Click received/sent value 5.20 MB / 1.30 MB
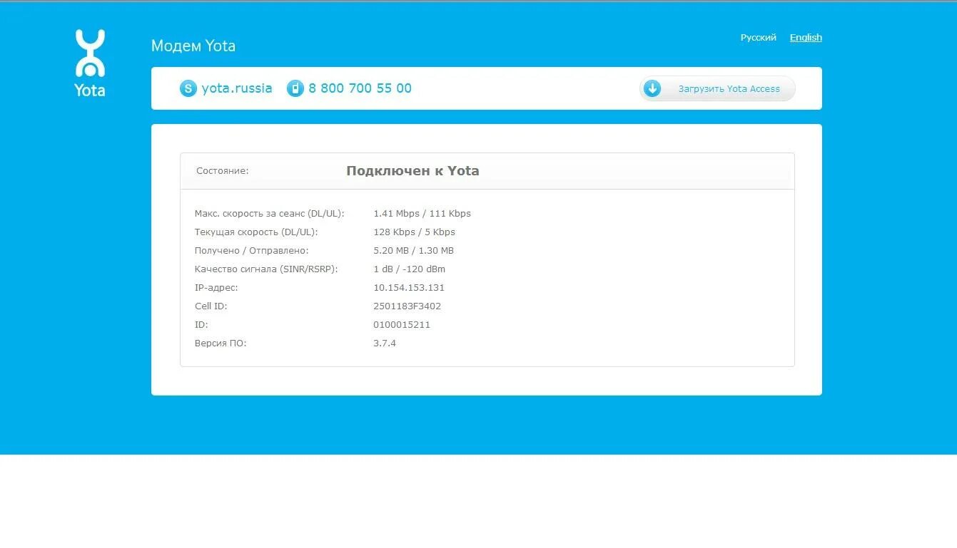Viewport: 957px width, 548px height. (414, 250)
